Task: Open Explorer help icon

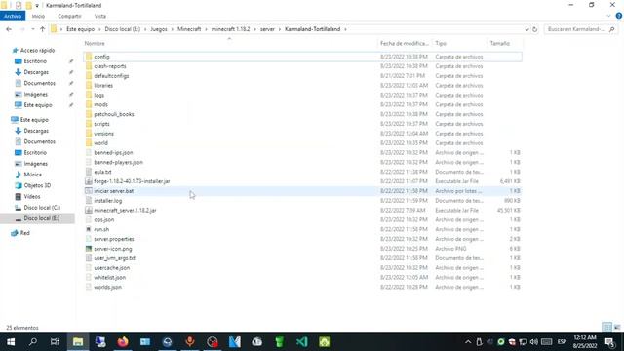Action: coord(618,16)
